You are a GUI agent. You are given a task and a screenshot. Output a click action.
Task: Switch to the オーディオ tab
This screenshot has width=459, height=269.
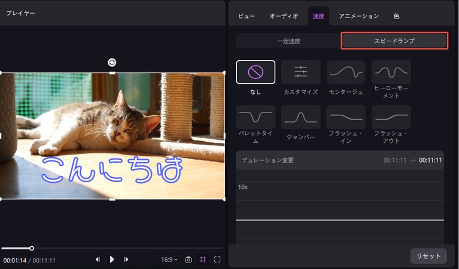click(x=284, y=16)
